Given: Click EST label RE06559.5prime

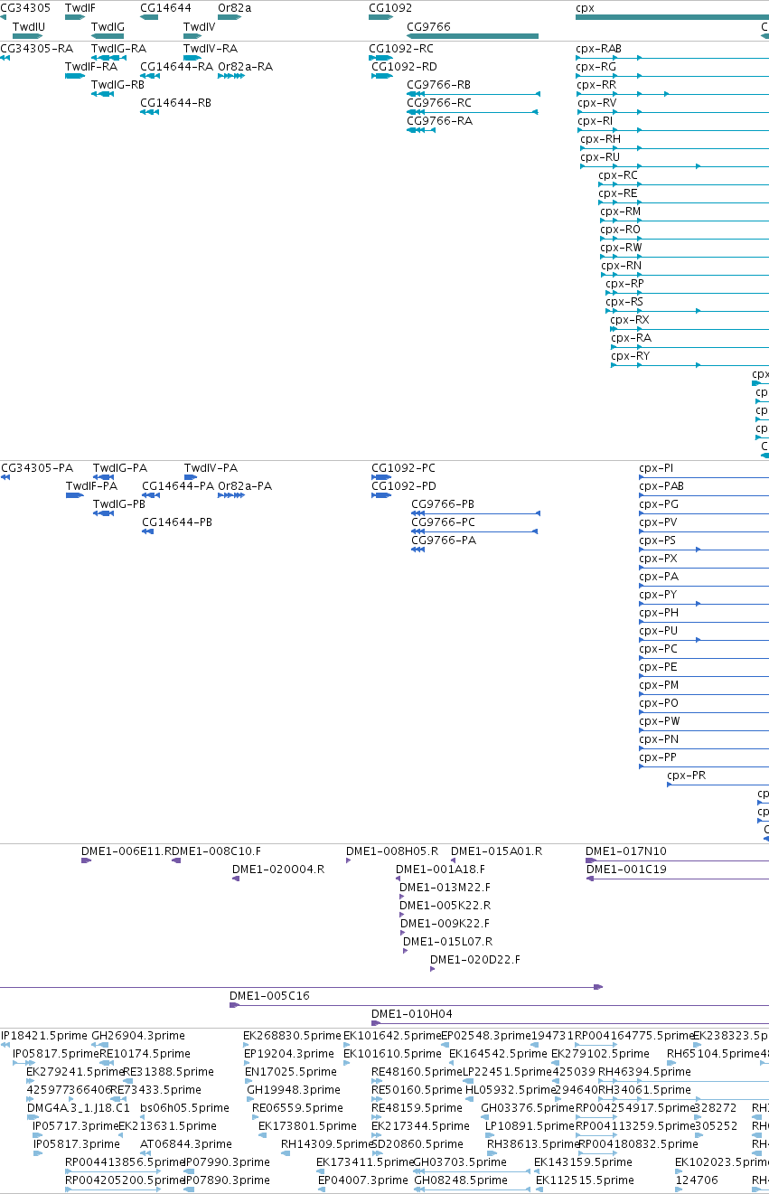Looking at the screenshot, I should (x=297, y=1108).
